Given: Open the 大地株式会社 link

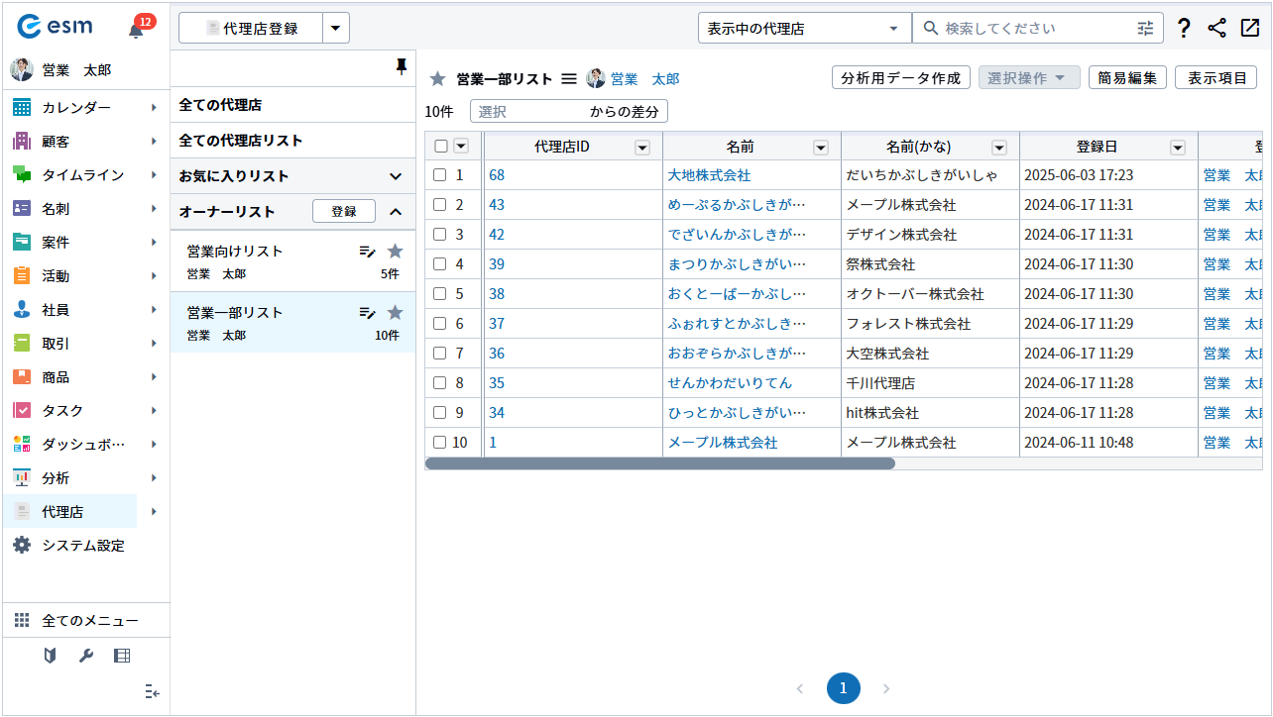Looking at the screenshot, I should (709, 175).
